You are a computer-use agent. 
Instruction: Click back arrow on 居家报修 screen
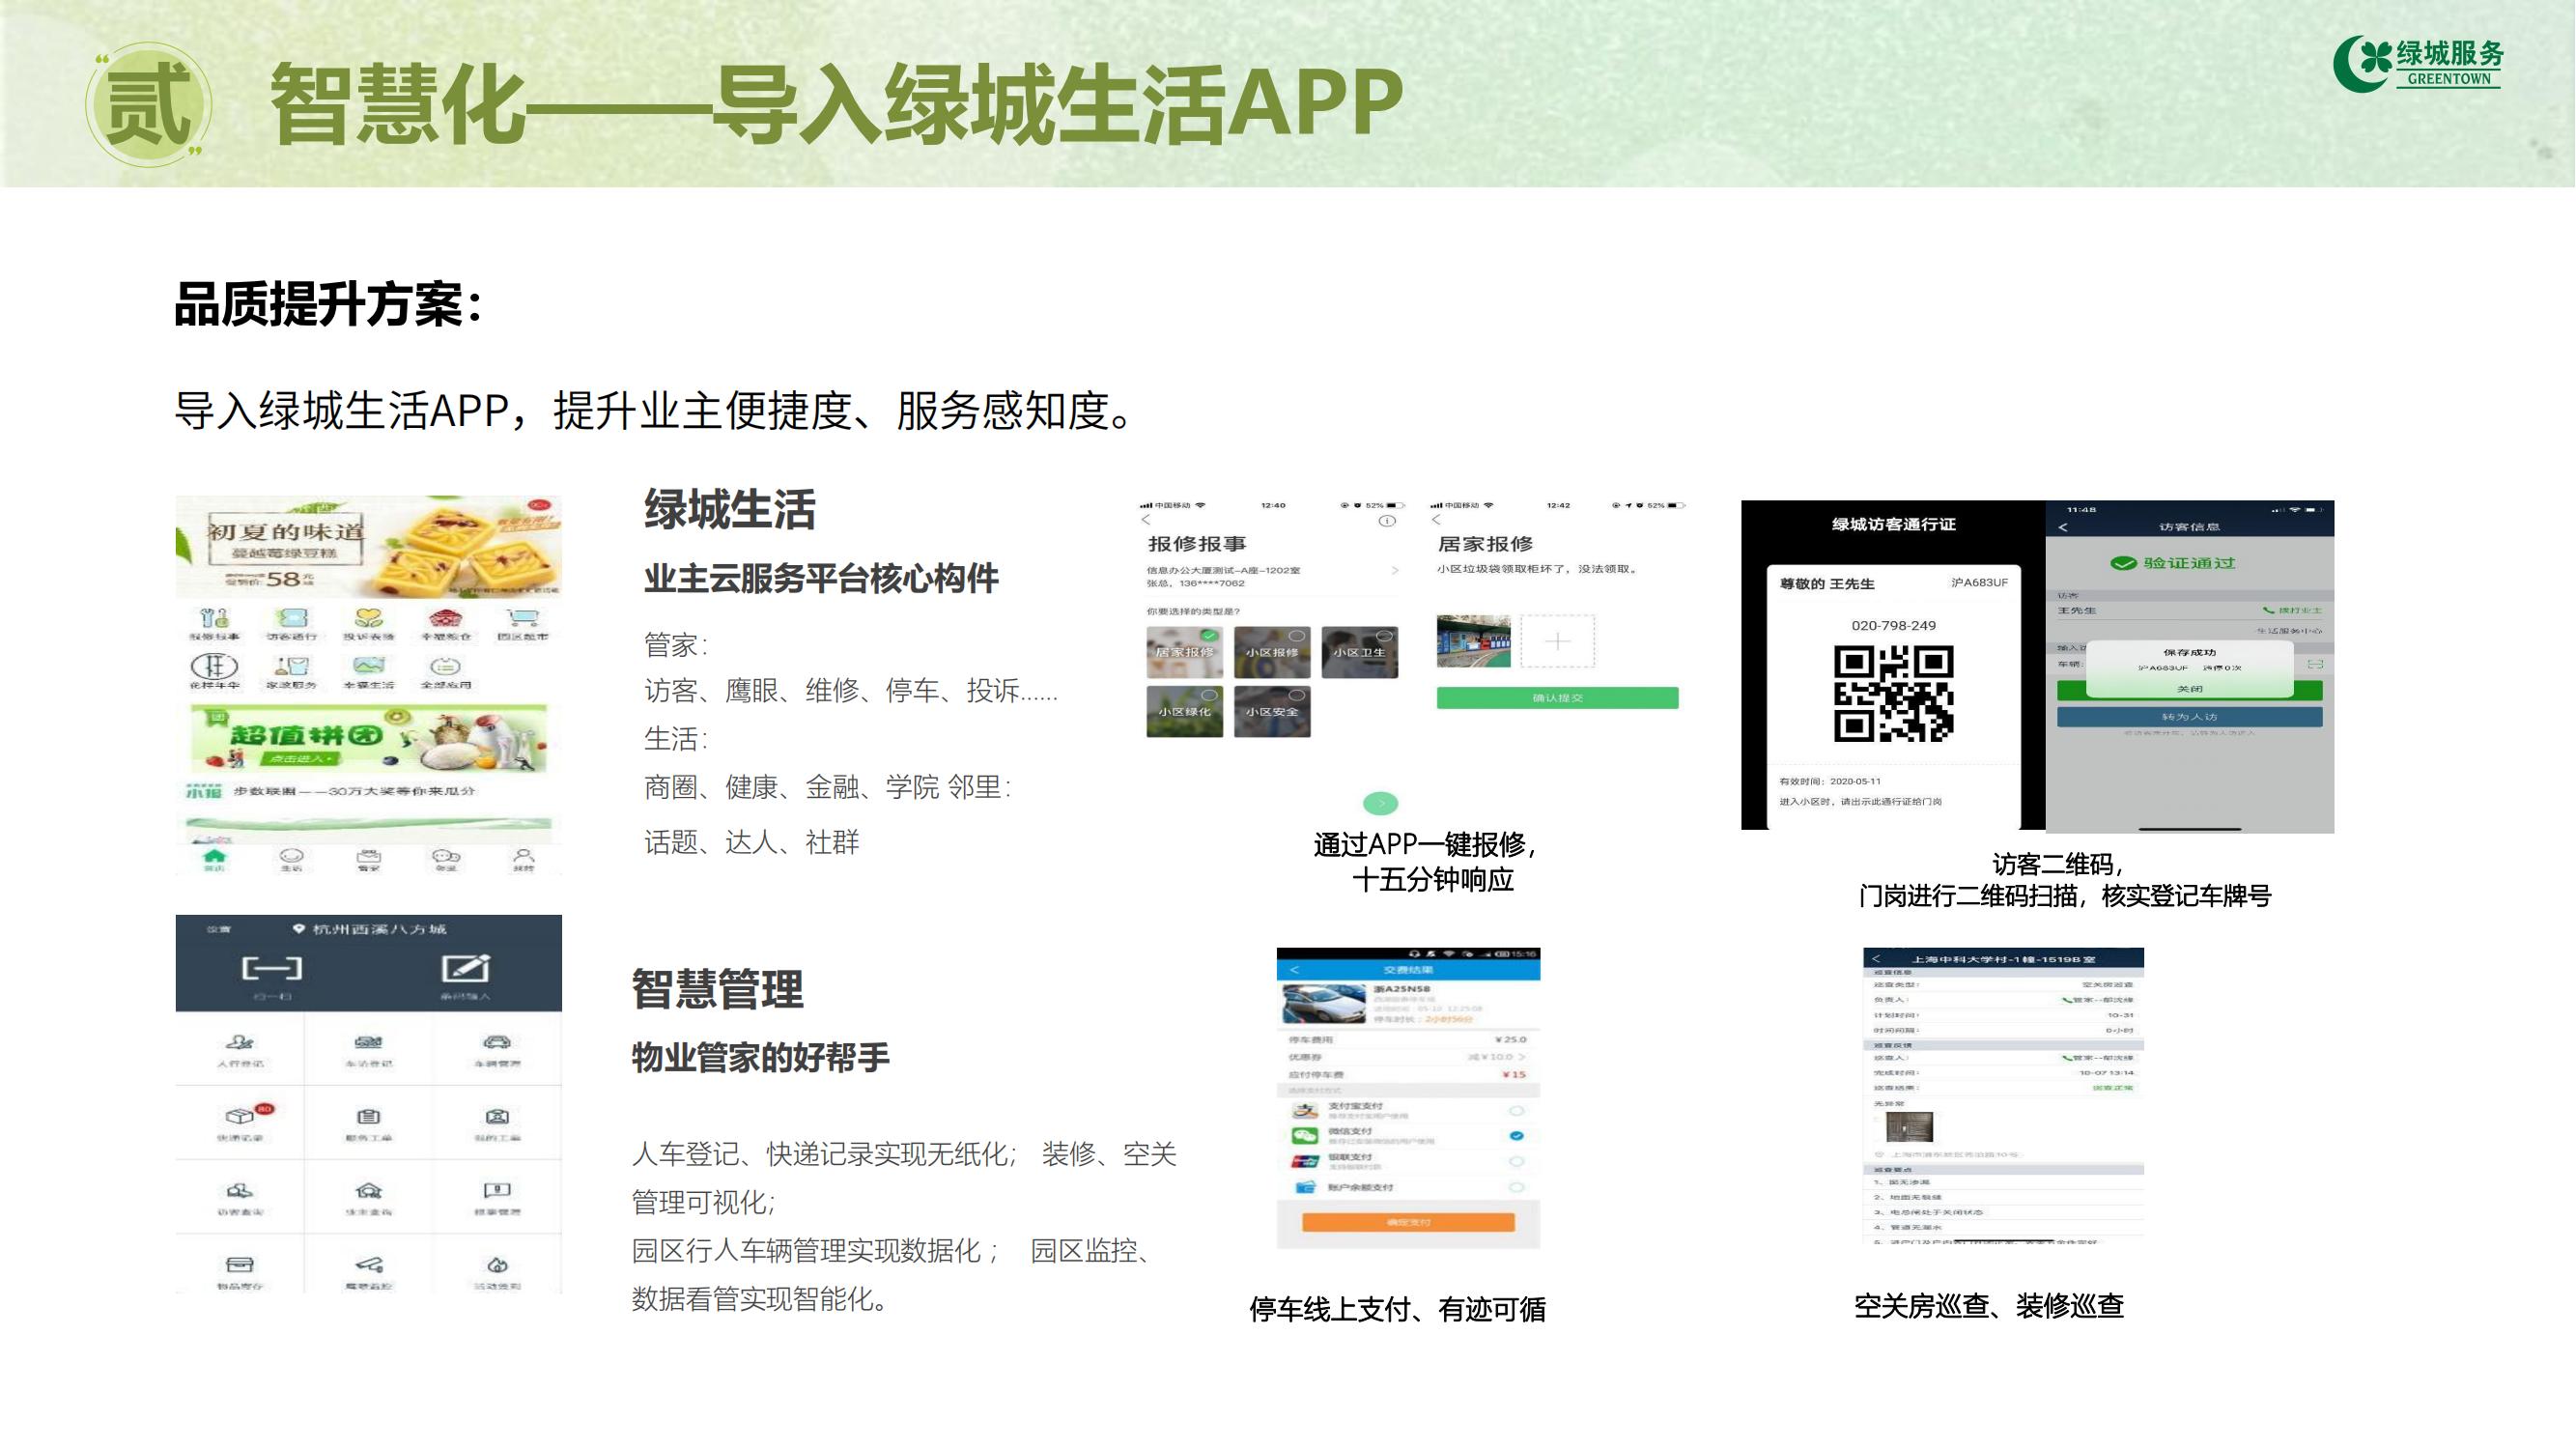coord(1437,520)
